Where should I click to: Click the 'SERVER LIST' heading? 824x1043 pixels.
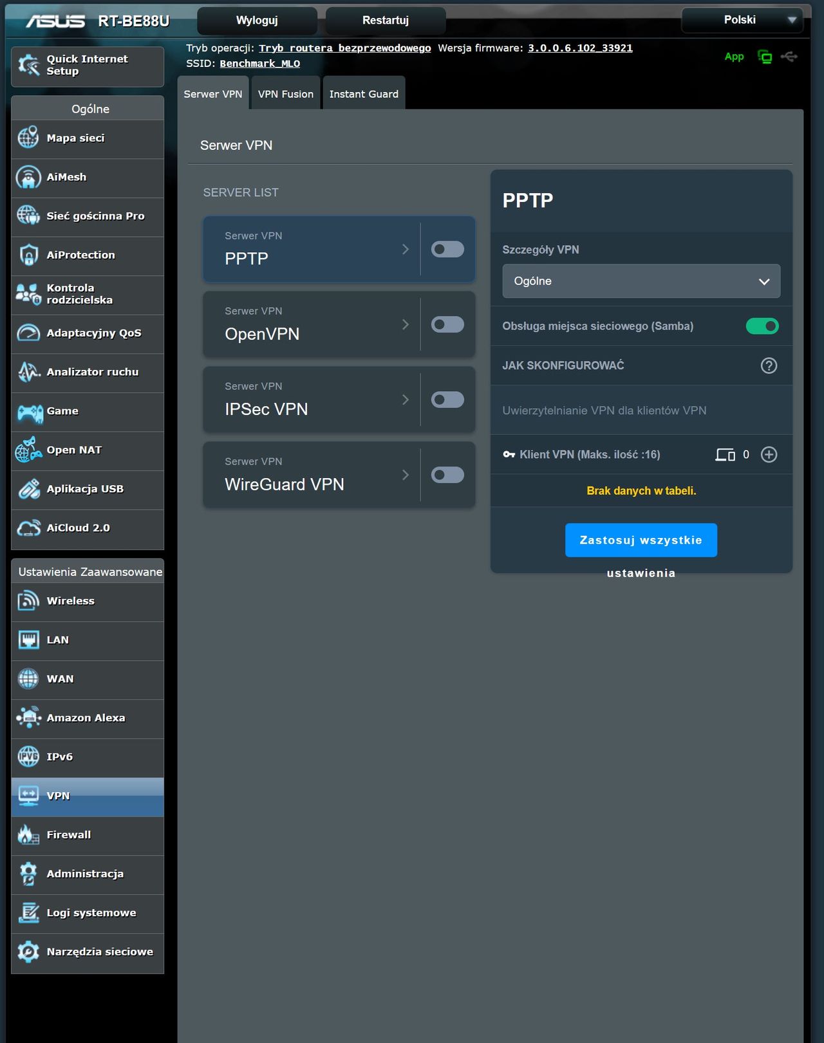[241, 192]
